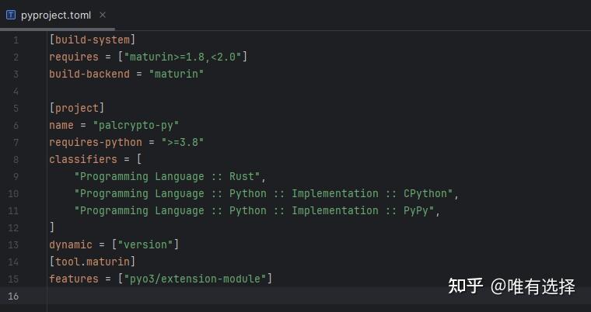Place cursor on [project] section header
The width and height of the screenshot is (591, 312).
point(76,108)
